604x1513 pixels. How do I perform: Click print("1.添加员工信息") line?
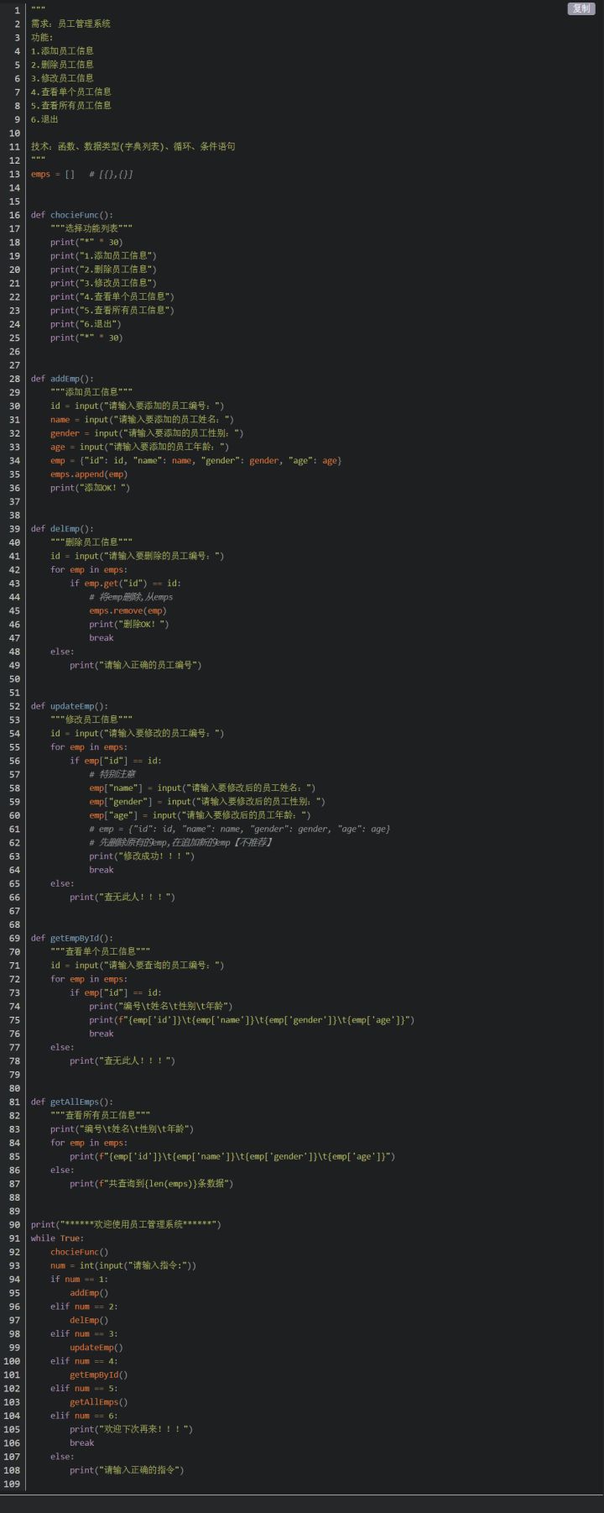[103, 255]
